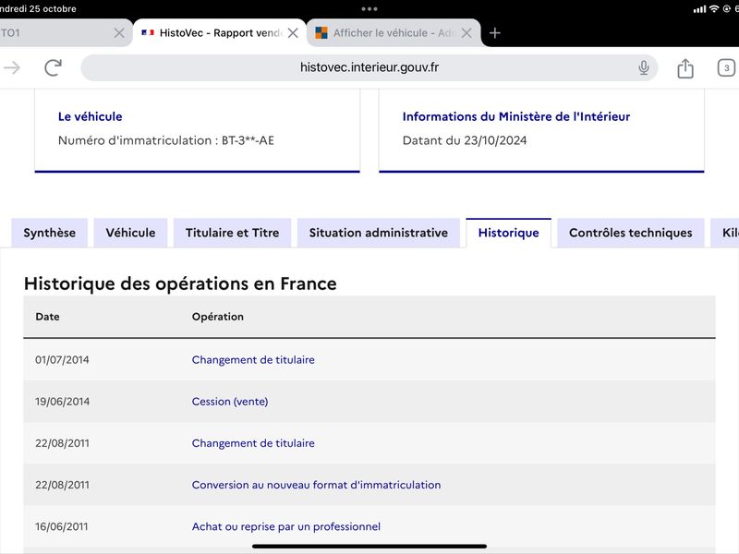This screenshot has width=739, height=554.
Task: Select the date 16/06/2011
Action: point(61,526)
